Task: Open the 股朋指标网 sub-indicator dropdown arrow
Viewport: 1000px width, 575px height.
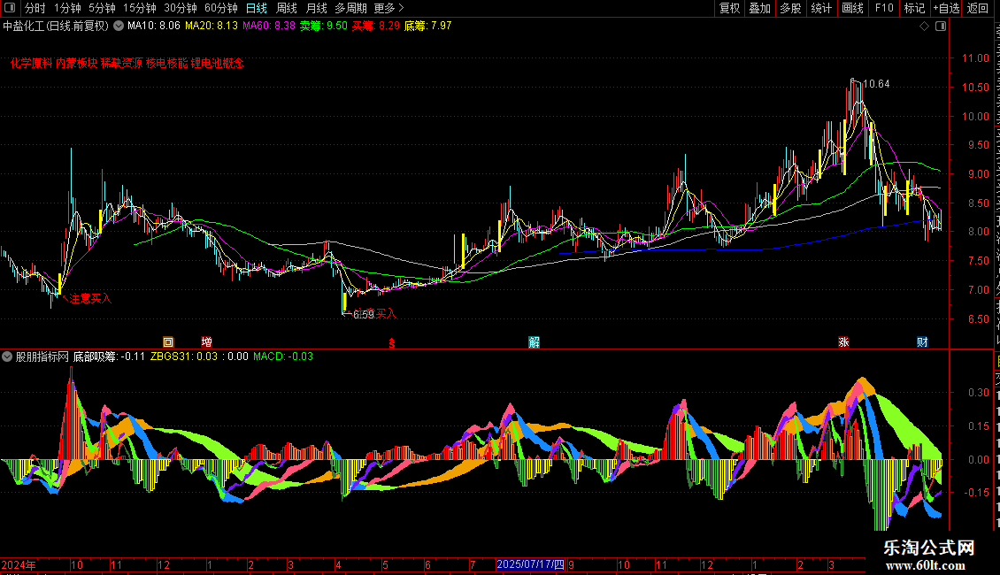Action: click(7, 356)
